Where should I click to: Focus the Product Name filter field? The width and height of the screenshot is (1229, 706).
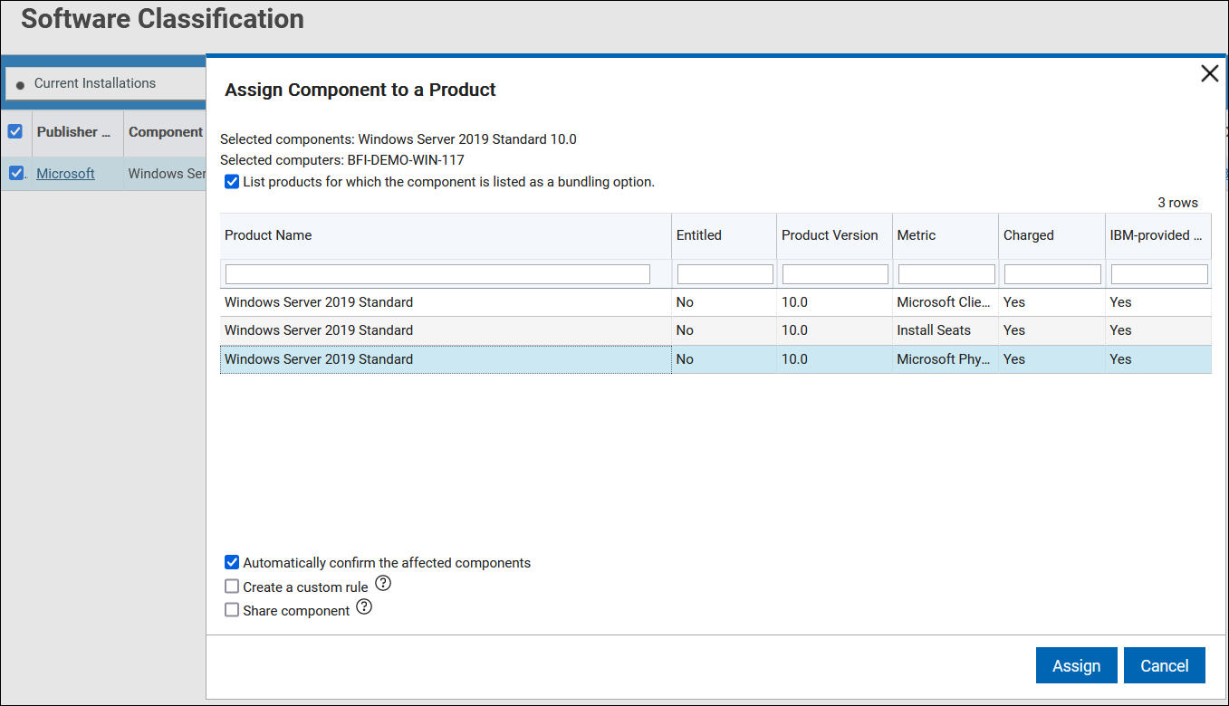click(437, 274)
